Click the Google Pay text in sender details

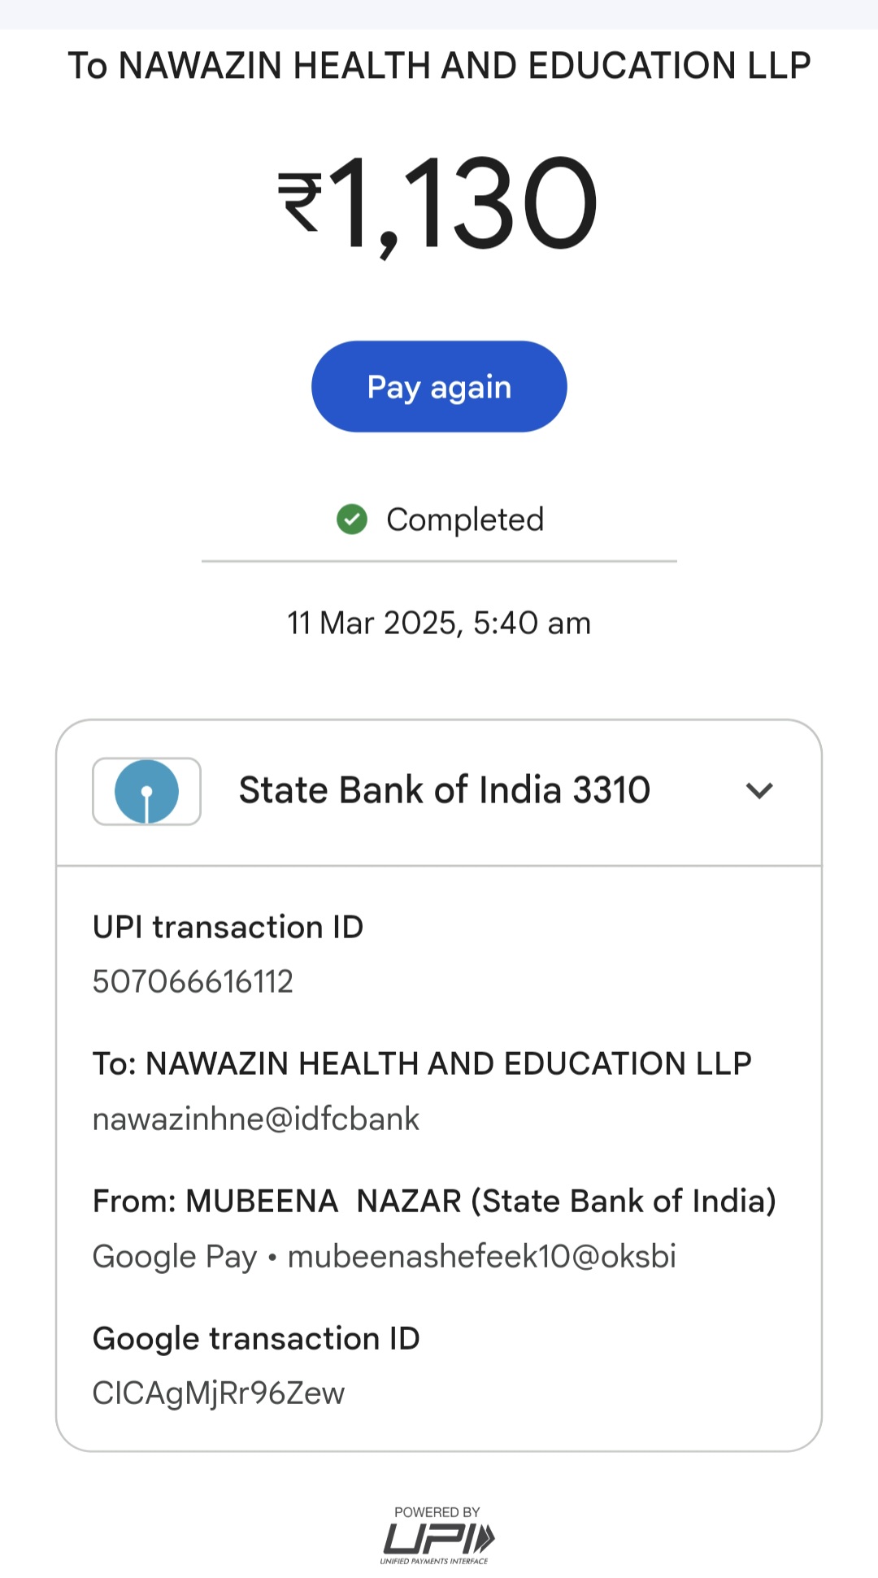point(175,1257)
